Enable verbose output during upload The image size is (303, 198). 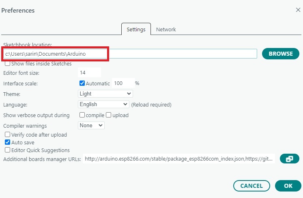click(108, 115)
